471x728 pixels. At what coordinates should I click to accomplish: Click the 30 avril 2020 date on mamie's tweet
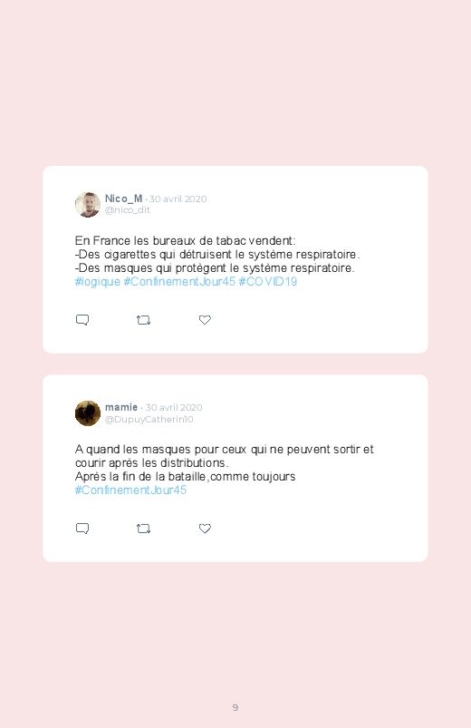tap(174, 408)
